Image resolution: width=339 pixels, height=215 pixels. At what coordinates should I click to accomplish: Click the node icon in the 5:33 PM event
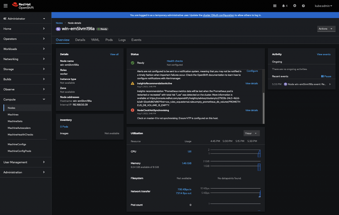(x=285, y=84)
